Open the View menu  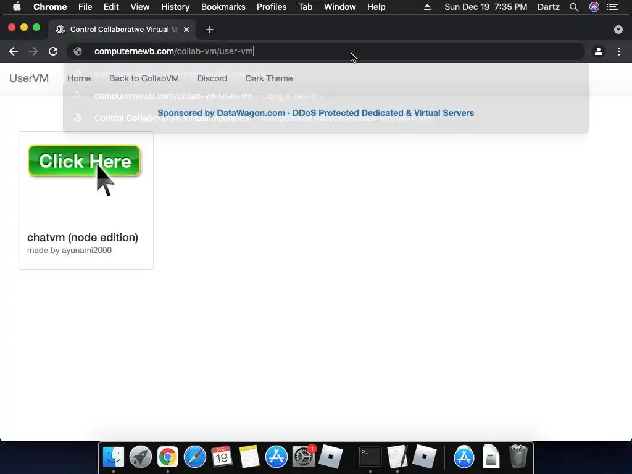[140, 7]
